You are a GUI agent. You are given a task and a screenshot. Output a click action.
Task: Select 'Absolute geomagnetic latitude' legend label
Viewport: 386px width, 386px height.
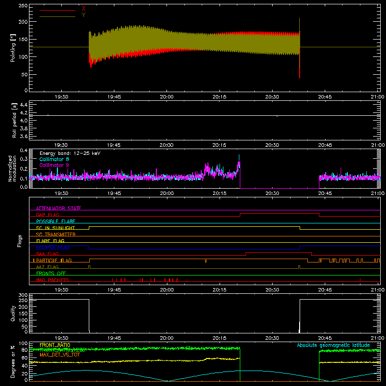[333, 345]
